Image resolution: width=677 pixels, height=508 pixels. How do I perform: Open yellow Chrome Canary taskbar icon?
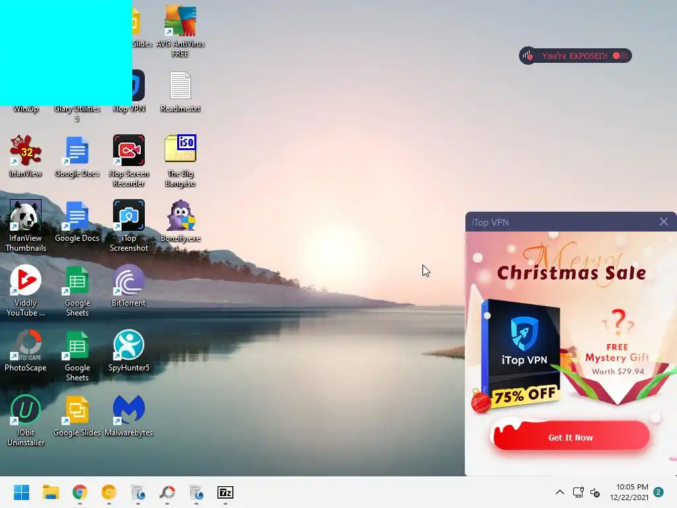pos(109,492)
